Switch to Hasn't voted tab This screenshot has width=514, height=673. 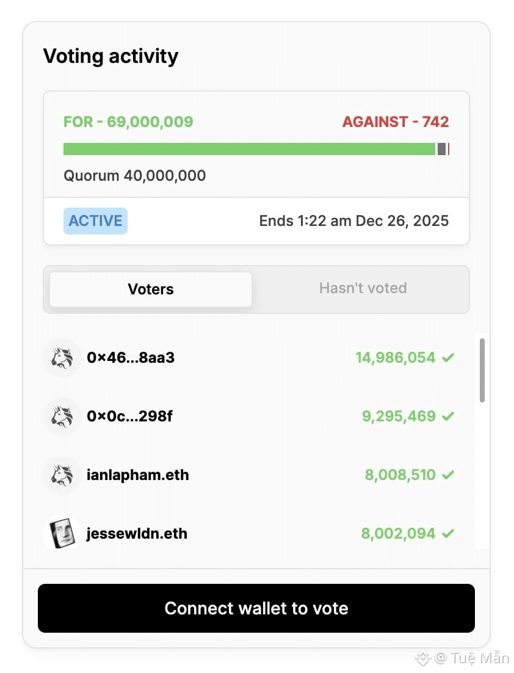point(363,288)
